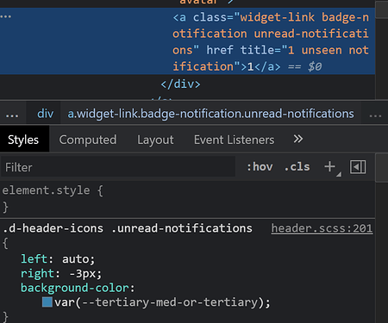Click the tertiary-med-or-tertiary color swatch
Image resolution: width=388 pixels, height=323 pixels.
[x=47, y=302]
